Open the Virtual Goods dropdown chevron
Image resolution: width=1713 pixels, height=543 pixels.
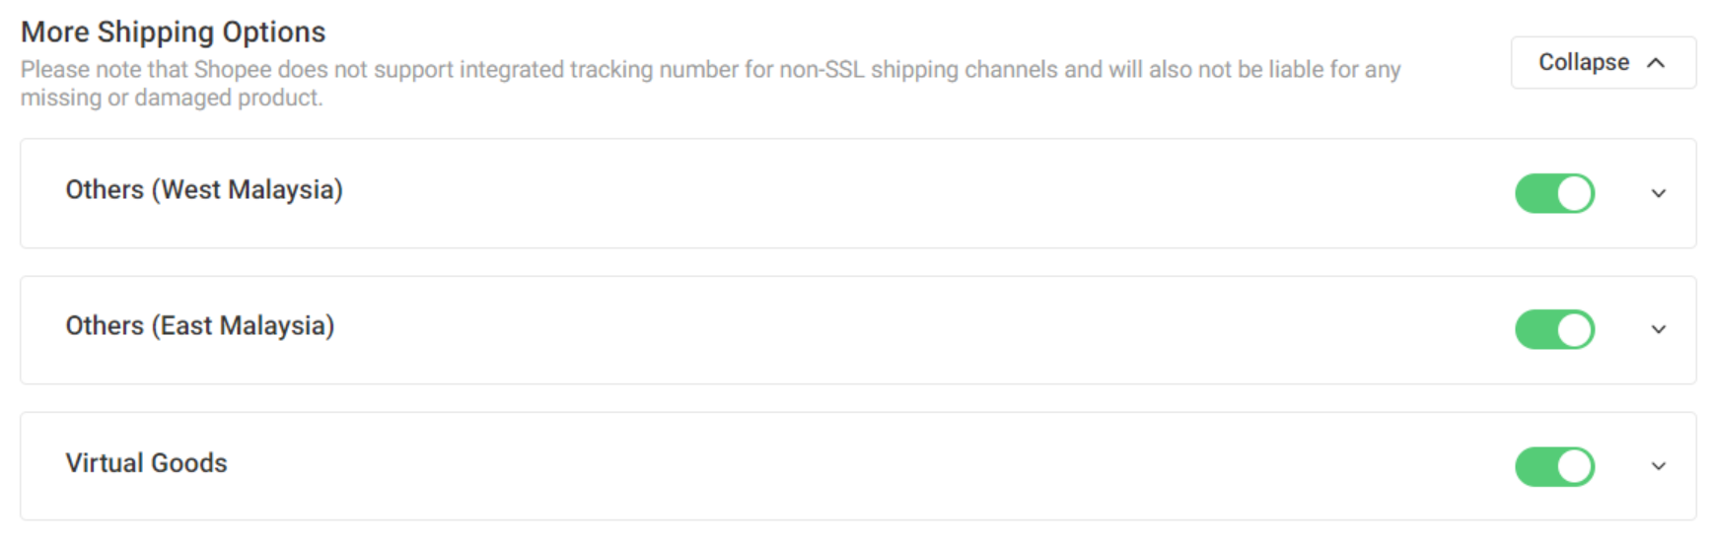[x=1659, y=466]
